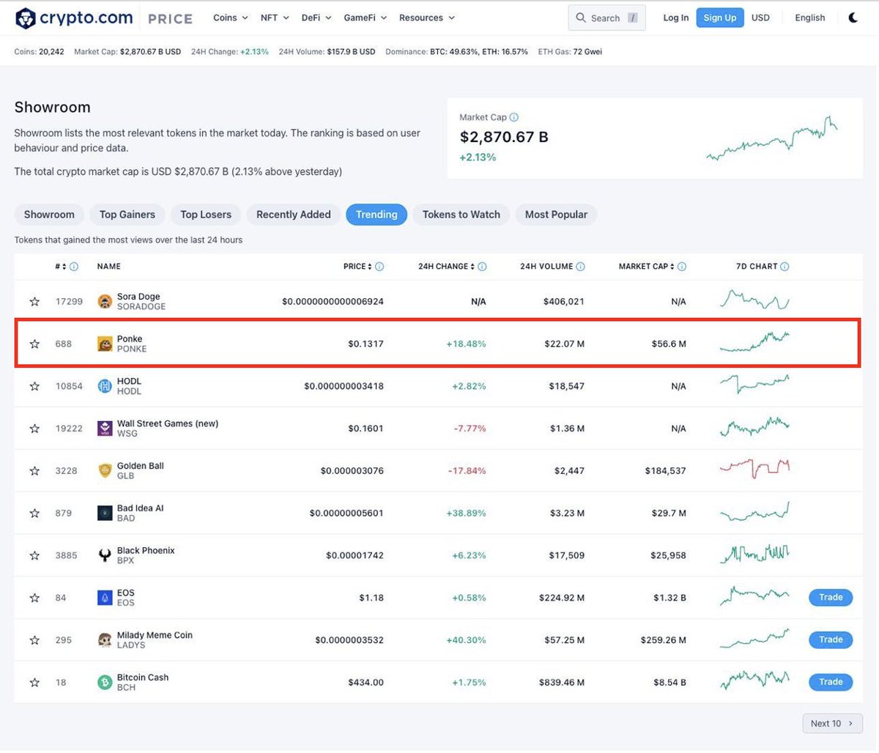Viewport: 879px width, 753px height.
Task: Star Wall Street Games as favorite
Action: pyautogui.click(x=34, y=429)
